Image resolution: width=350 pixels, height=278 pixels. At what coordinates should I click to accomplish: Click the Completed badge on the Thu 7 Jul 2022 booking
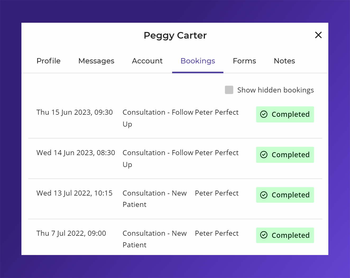pyautogui.click(x=285, y=235)
